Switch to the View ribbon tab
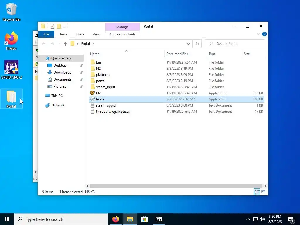This screenshot has height=225, width=300. pyautogui.click(x=96, y=34)
